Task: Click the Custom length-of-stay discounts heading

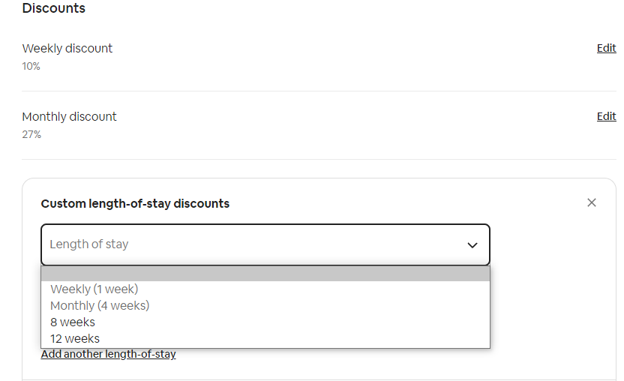Action: coord(135,203)
